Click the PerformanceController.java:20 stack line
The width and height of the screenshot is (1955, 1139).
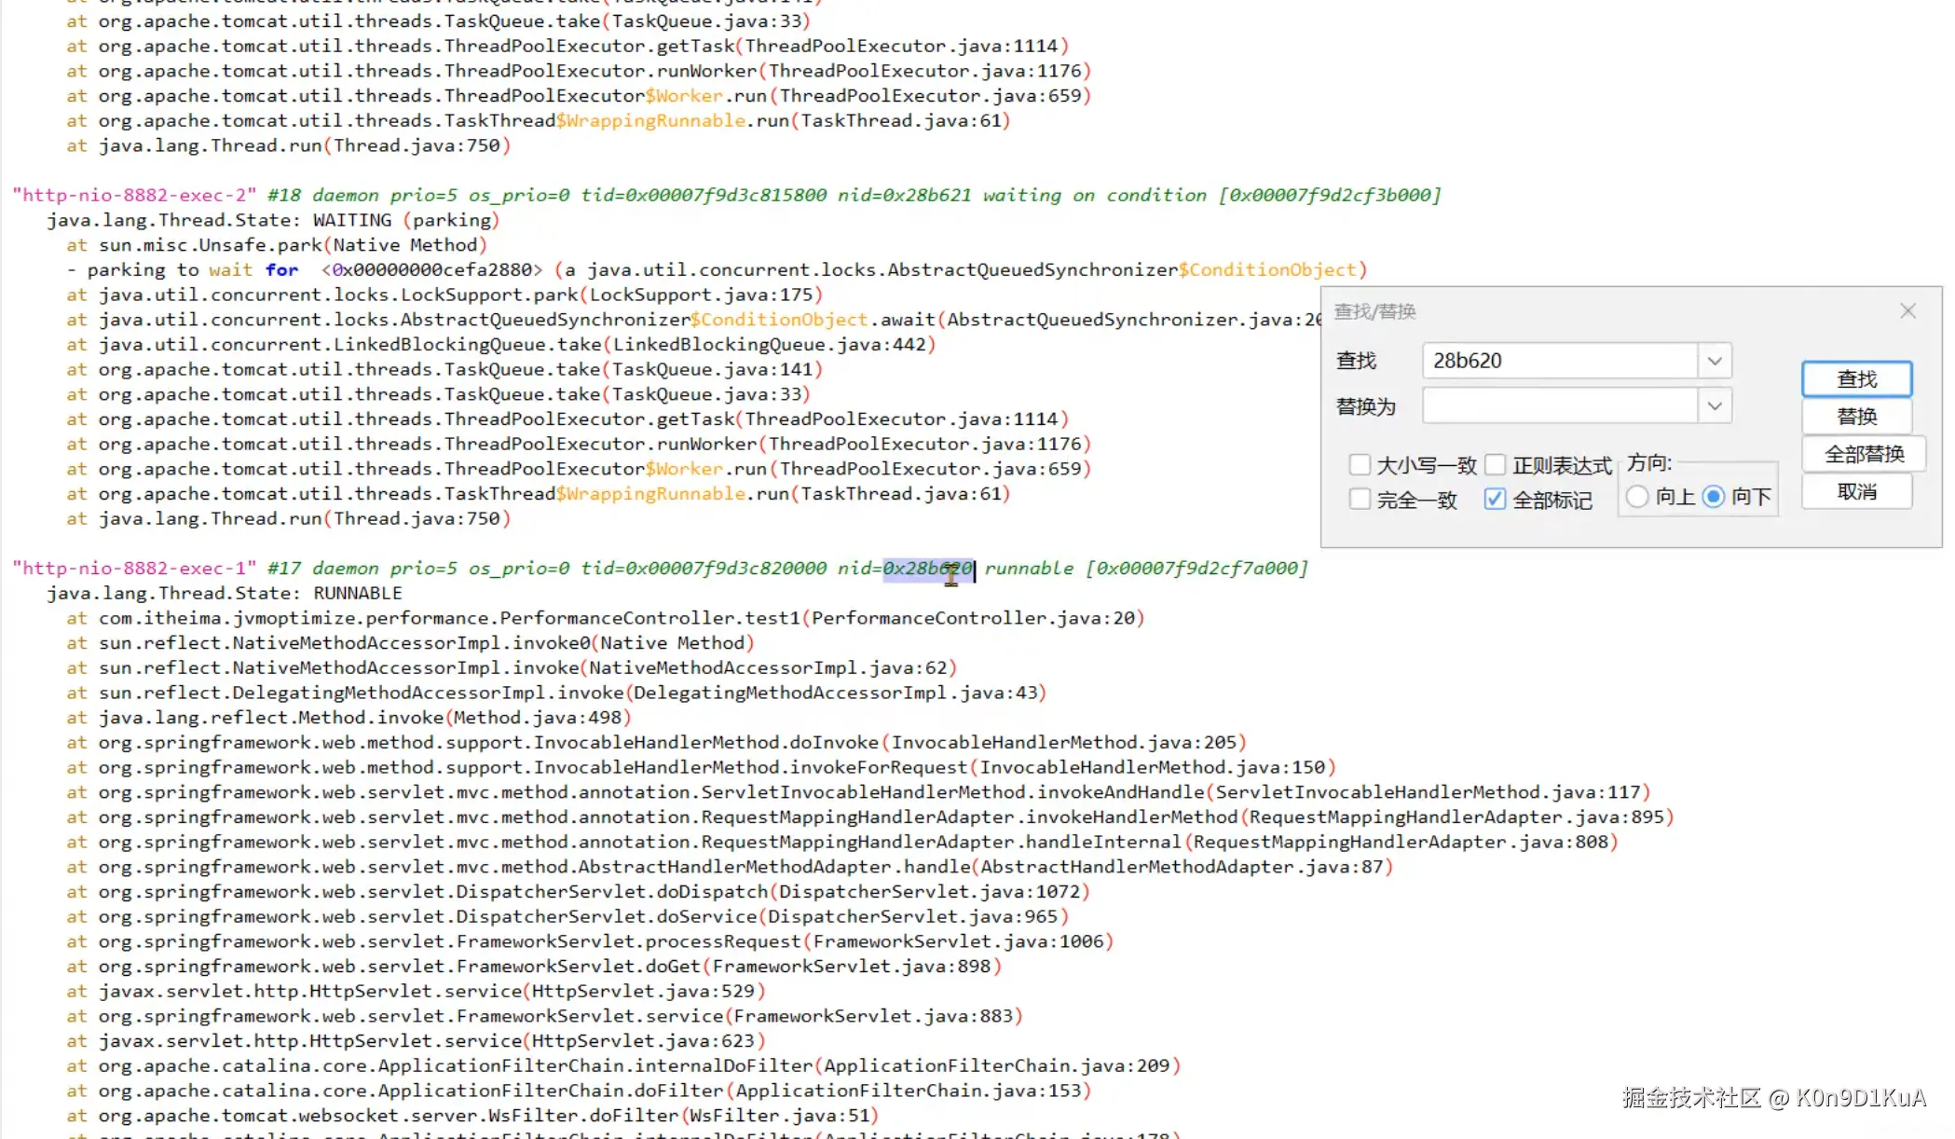pyautogui.click(x=973, y=618)
